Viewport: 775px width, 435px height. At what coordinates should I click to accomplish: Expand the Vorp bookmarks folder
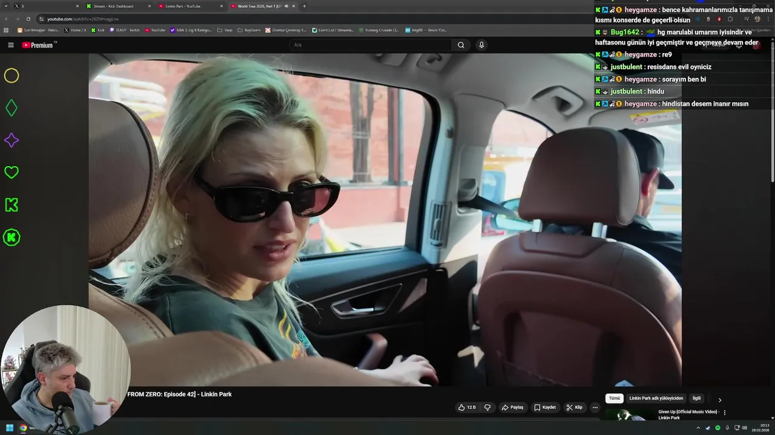point(225,30)
